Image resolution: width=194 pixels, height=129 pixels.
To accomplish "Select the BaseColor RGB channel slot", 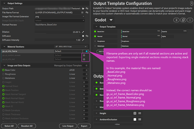I will click(x=141, y=31).
